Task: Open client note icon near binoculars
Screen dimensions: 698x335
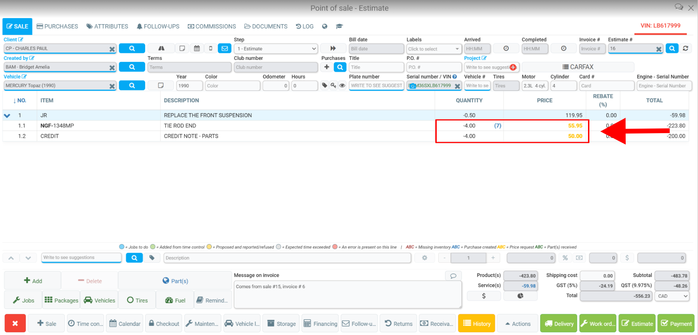Action: tap(182, 48)
